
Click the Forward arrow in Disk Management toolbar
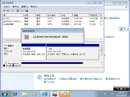pyautogui.click(x=8, y=11)
